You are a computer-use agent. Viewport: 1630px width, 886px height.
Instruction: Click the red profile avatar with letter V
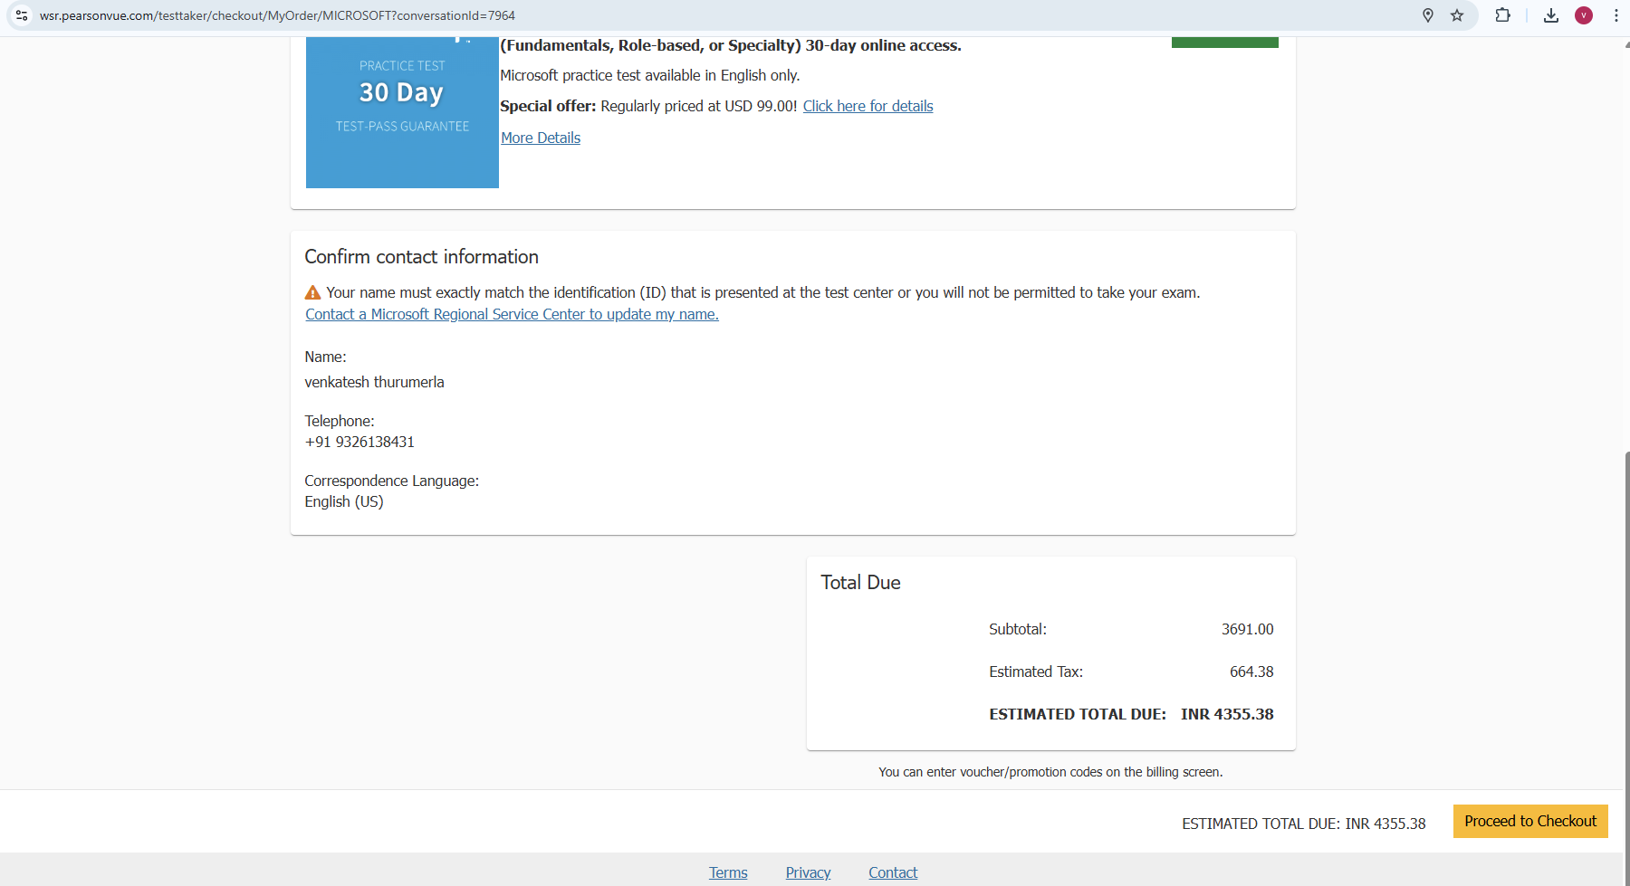1585,15
